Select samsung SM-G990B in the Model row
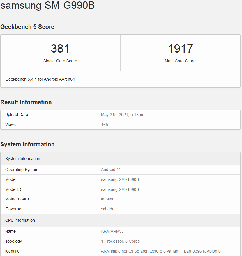242x256 pixels. click(120, 179)
